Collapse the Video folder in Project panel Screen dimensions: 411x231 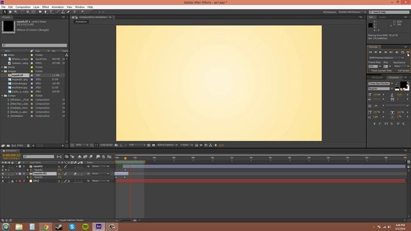click(3, 55)
